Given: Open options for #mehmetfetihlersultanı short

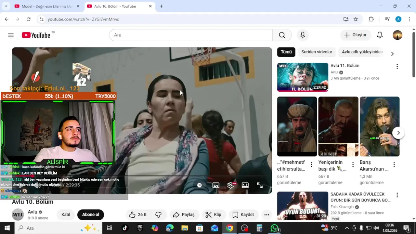Looking at the screenshot, I should tap(311, 164).
